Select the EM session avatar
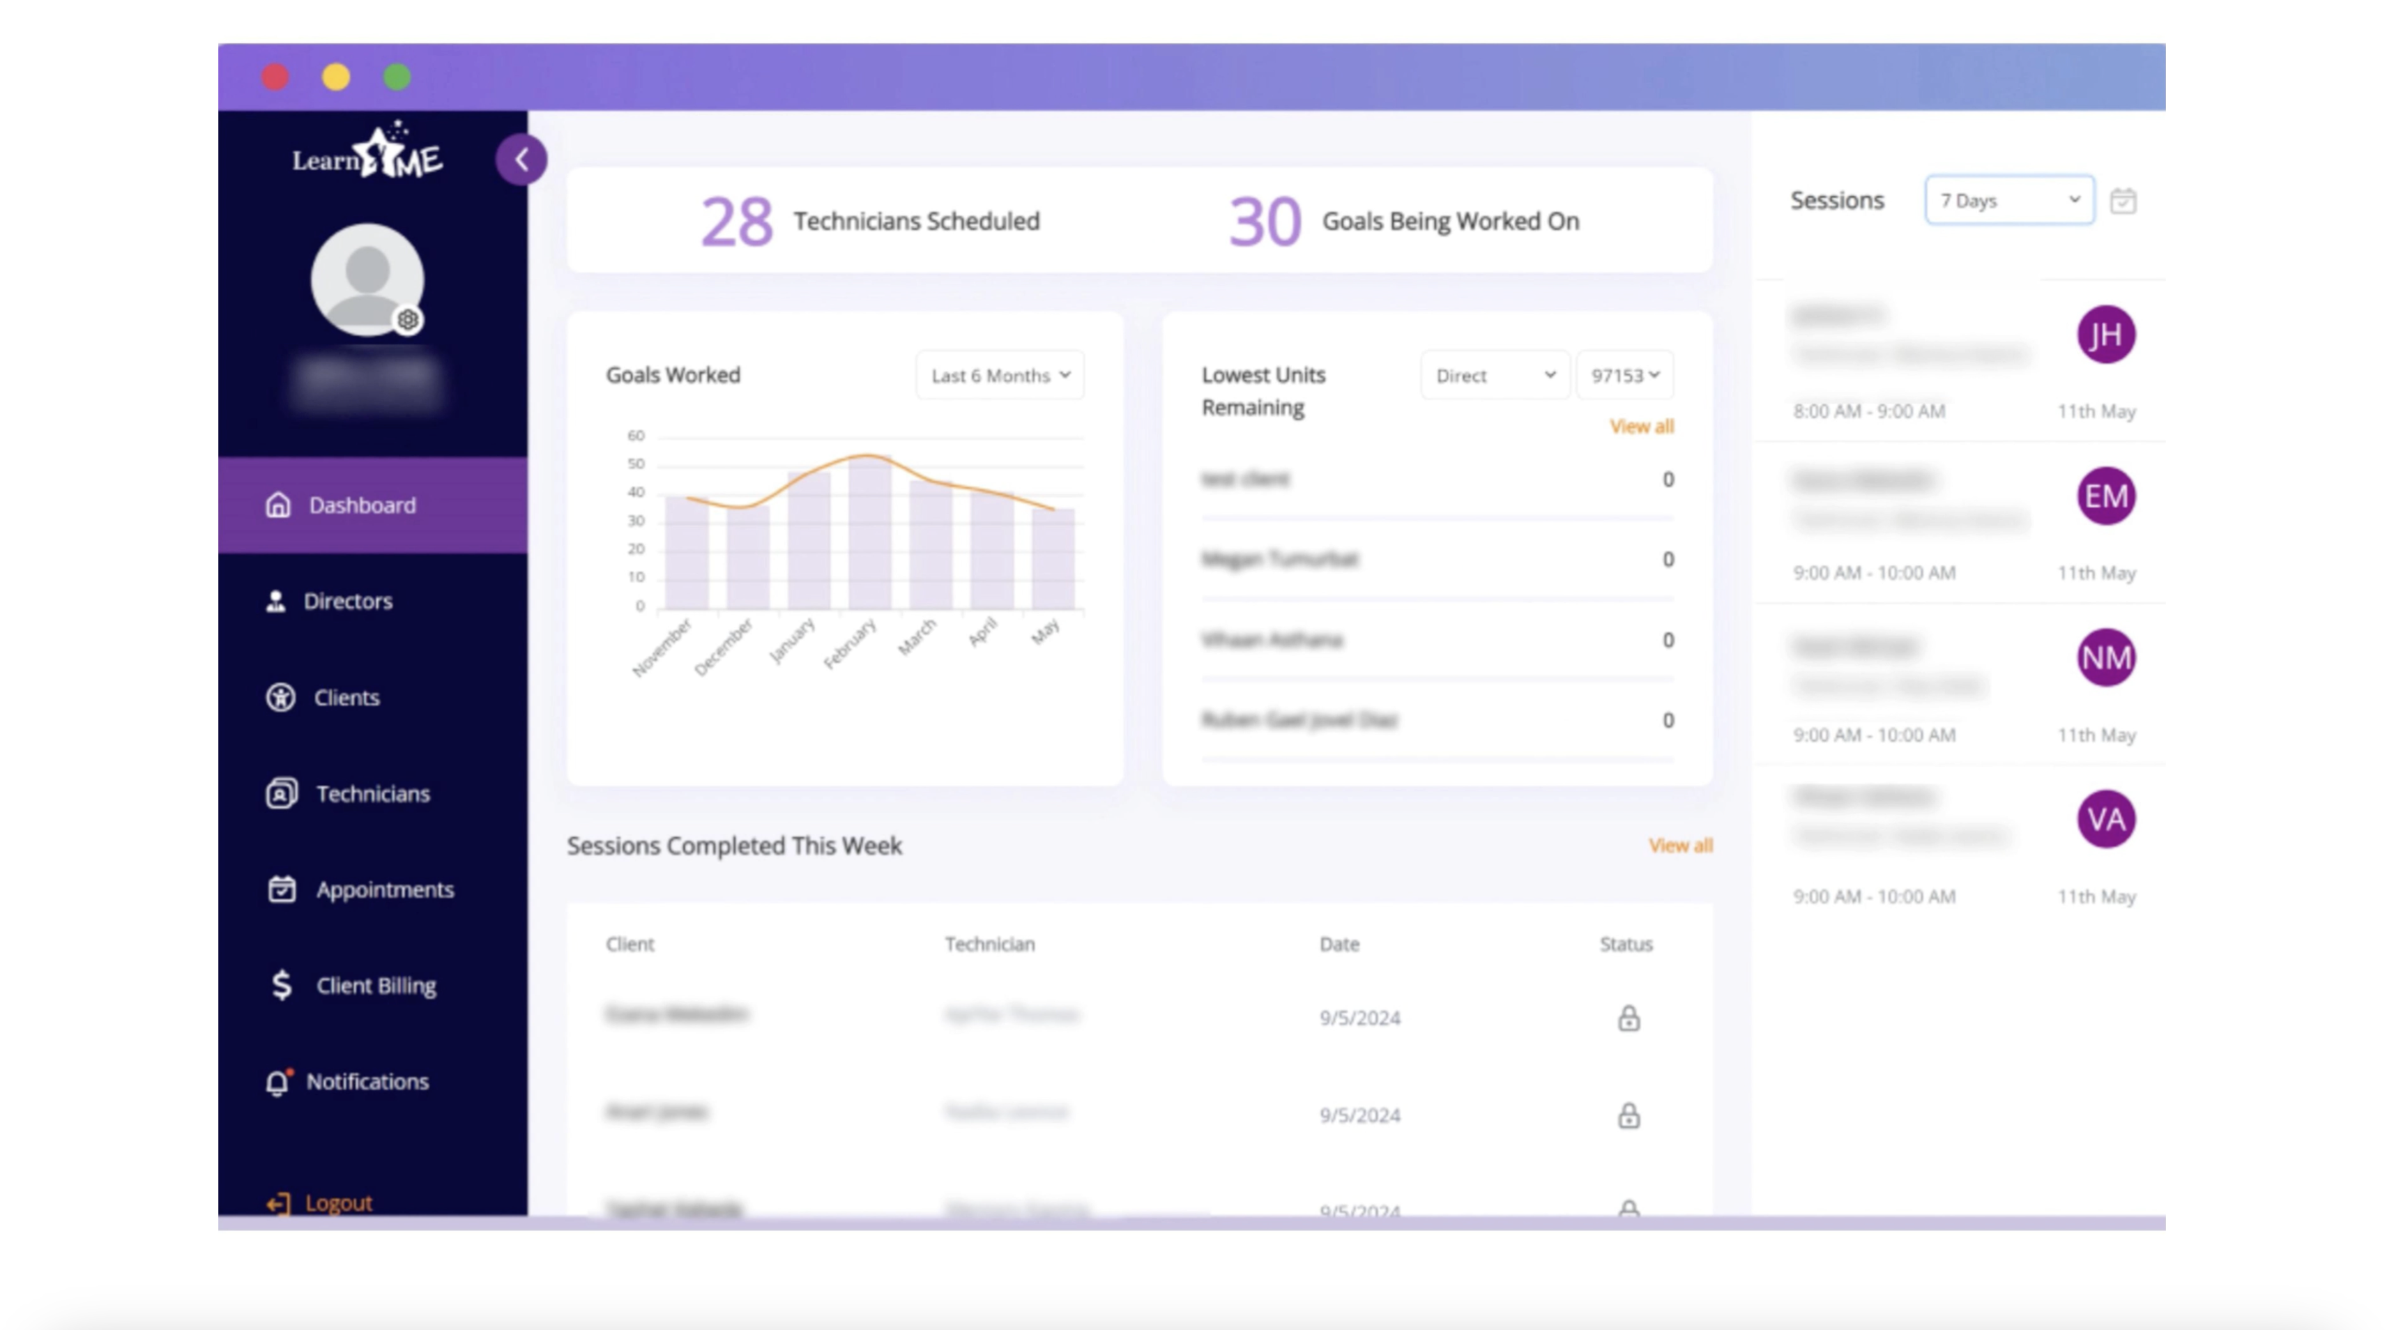The image size is (2387, 1330). [2105, 496]
